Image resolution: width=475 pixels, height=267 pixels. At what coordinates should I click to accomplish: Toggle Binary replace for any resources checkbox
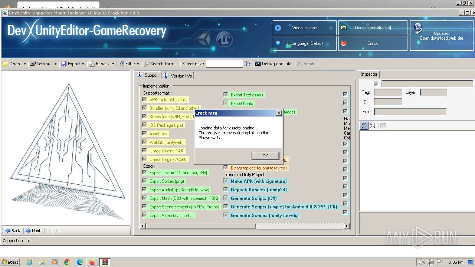coord(226,168)
